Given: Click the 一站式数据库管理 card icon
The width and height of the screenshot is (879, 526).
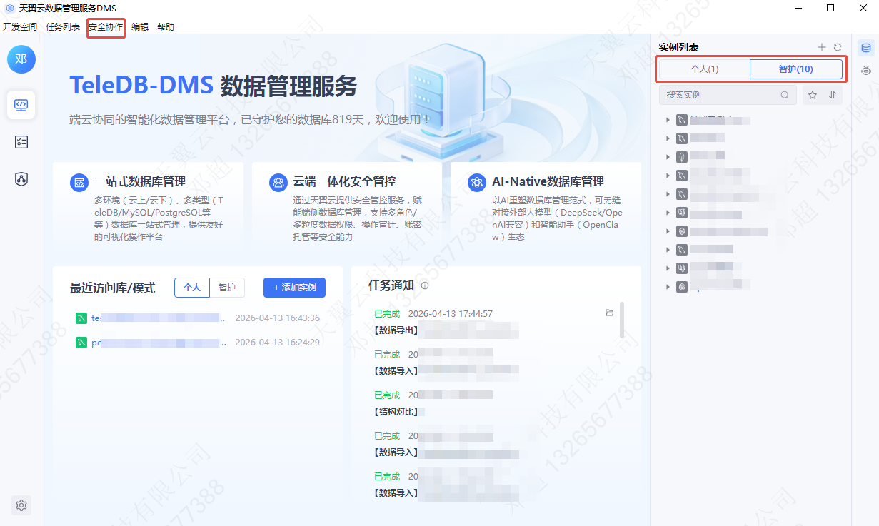Looking at the screenshot, I should pyautogui.click(x=79, y=182).
